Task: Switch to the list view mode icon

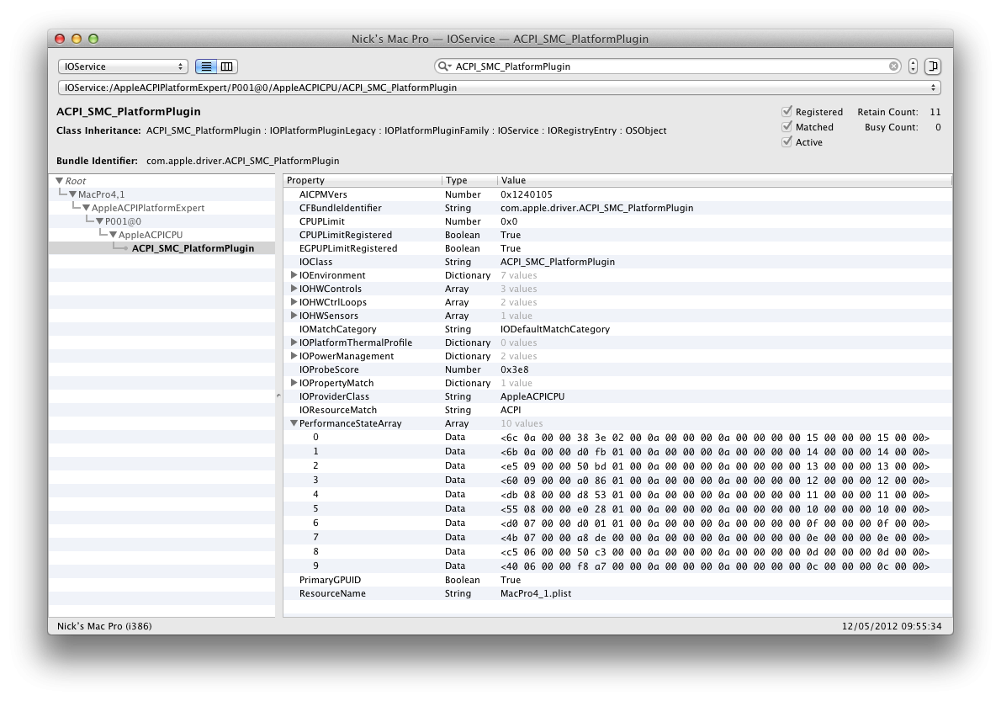Action: tap(206, 66)
